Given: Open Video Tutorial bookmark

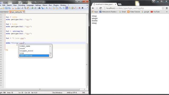Looking at the screenshot, I should coord(134,12).
